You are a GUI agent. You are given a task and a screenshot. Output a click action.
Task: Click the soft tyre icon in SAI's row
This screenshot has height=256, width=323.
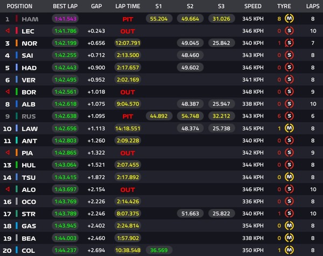[289, 55]
